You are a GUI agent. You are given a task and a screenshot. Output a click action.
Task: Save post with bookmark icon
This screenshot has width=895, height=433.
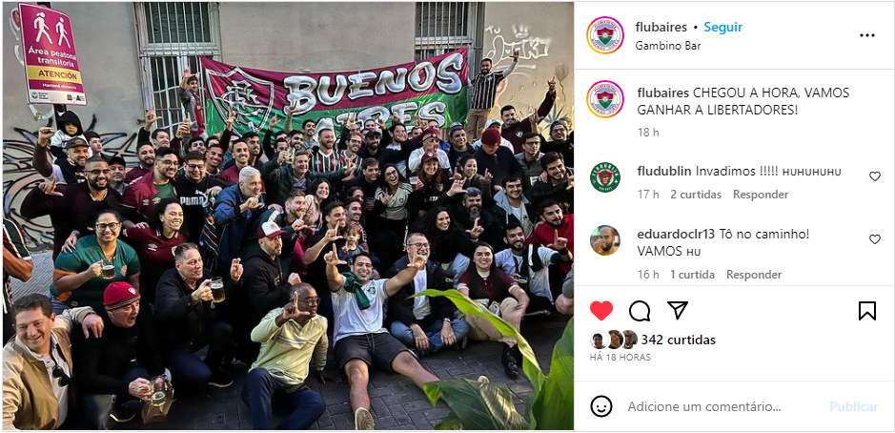[x=867, y=311]
